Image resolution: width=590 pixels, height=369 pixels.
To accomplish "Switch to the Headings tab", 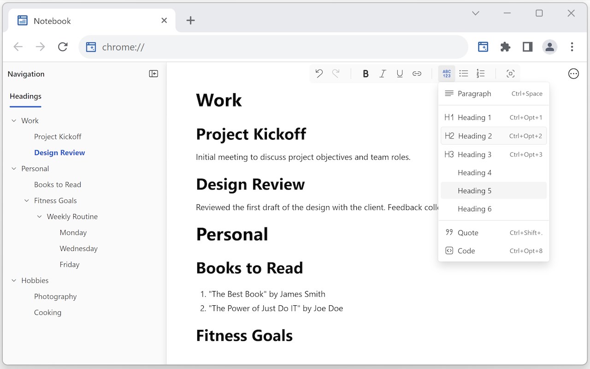I will coord(25,96).
